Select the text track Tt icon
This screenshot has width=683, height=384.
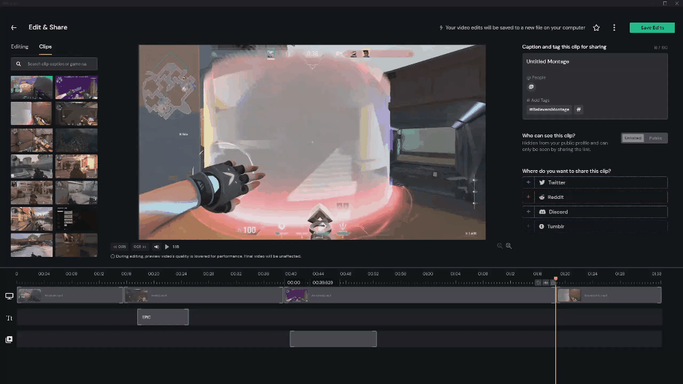click(9, 318)
